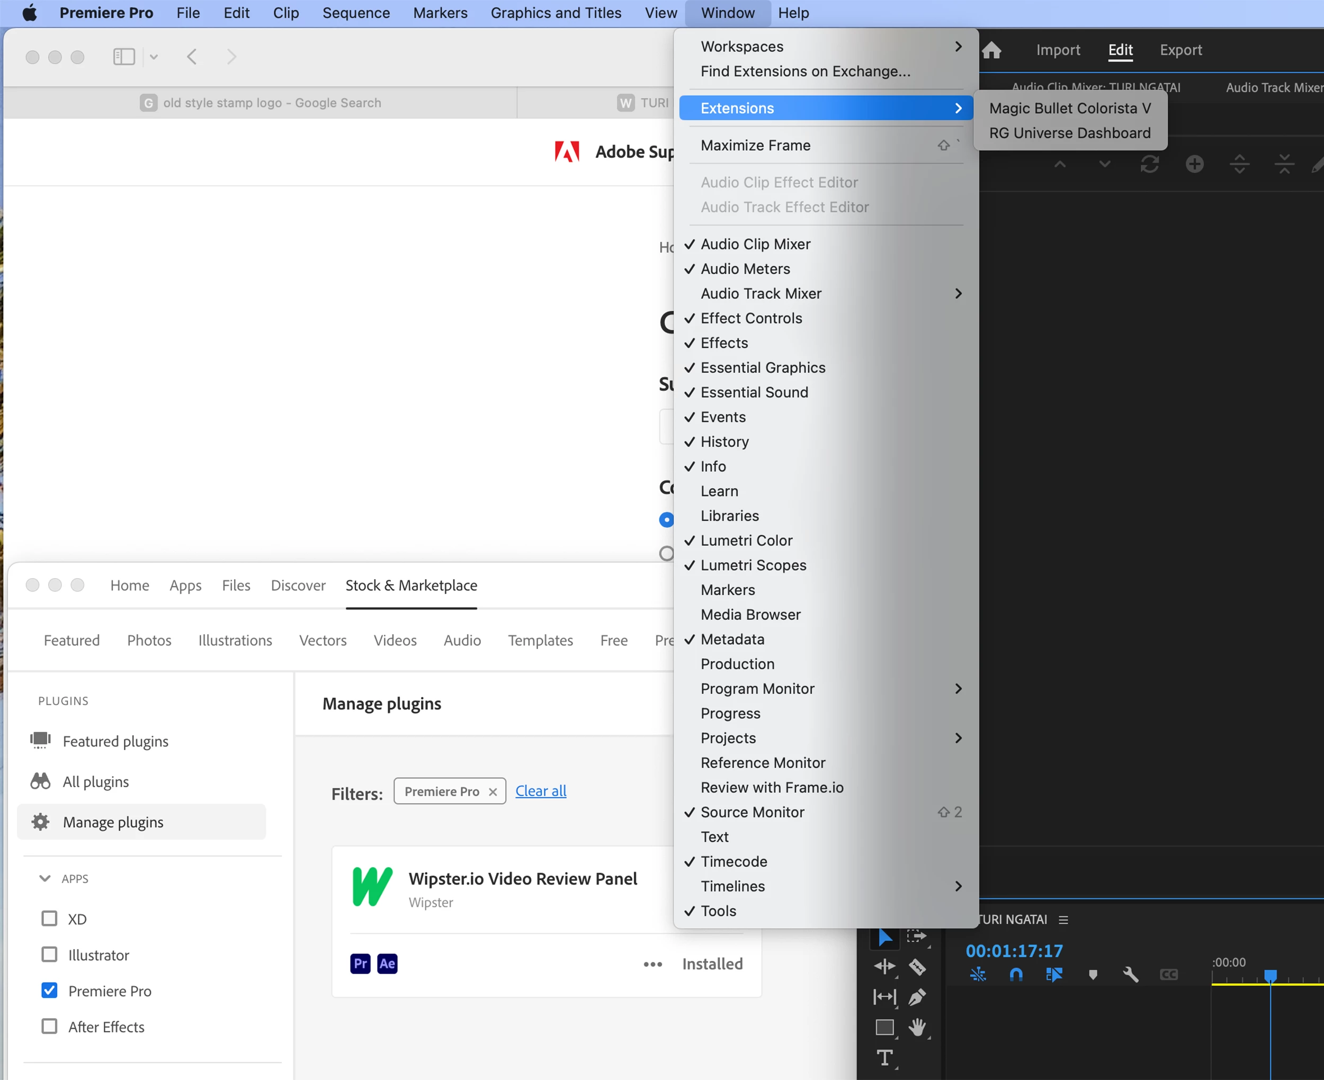Click the Premiere Pro home icon
1324x1080 pixels.
tap(992, 50)
